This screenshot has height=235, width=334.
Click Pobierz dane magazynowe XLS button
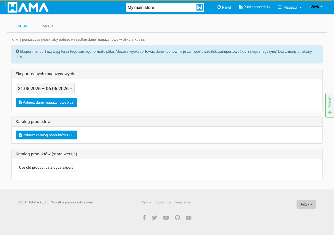tap(46, 102)
